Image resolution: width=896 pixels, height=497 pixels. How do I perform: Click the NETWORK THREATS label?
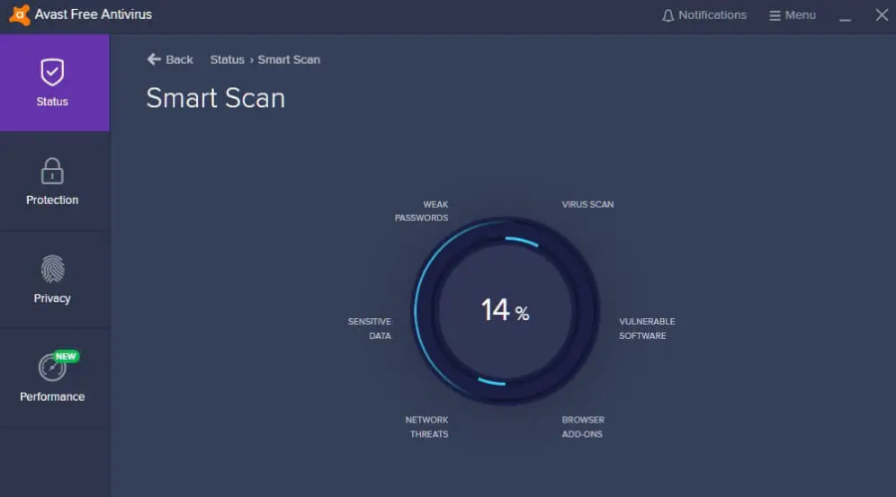[x=427, y=426]
